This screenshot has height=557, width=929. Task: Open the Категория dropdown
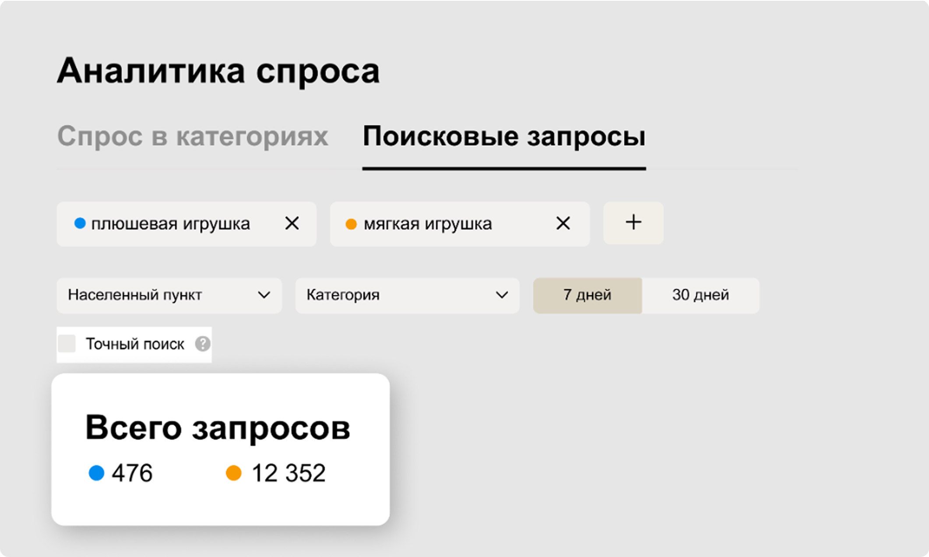coord(407,295)
